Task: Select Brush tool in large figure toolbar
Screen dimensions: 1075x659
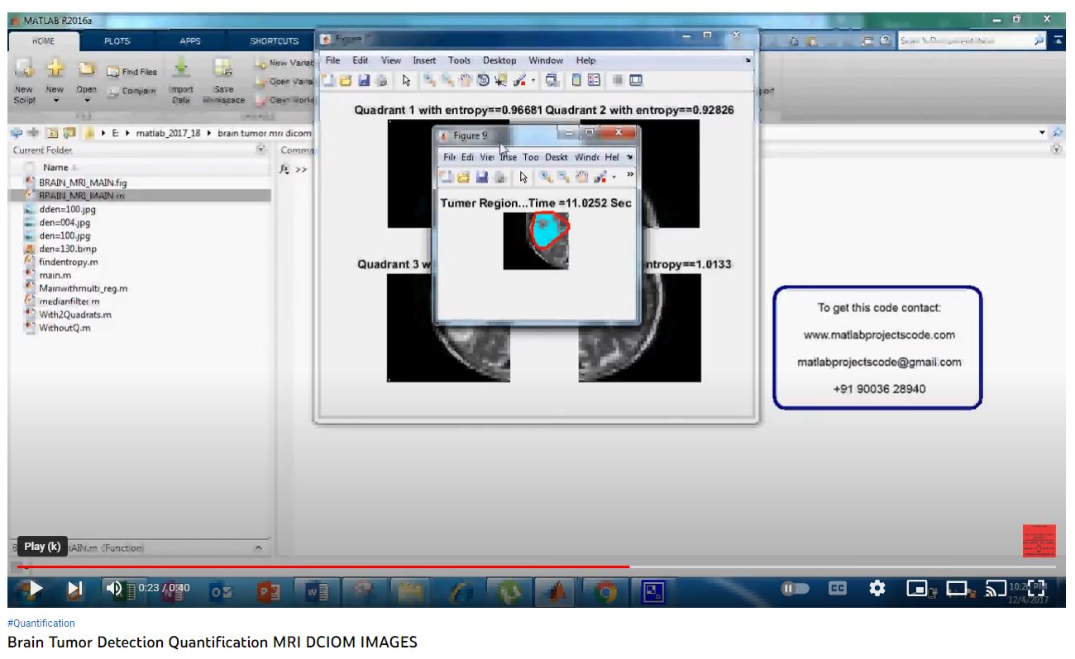Action: (x=520, y=80)
